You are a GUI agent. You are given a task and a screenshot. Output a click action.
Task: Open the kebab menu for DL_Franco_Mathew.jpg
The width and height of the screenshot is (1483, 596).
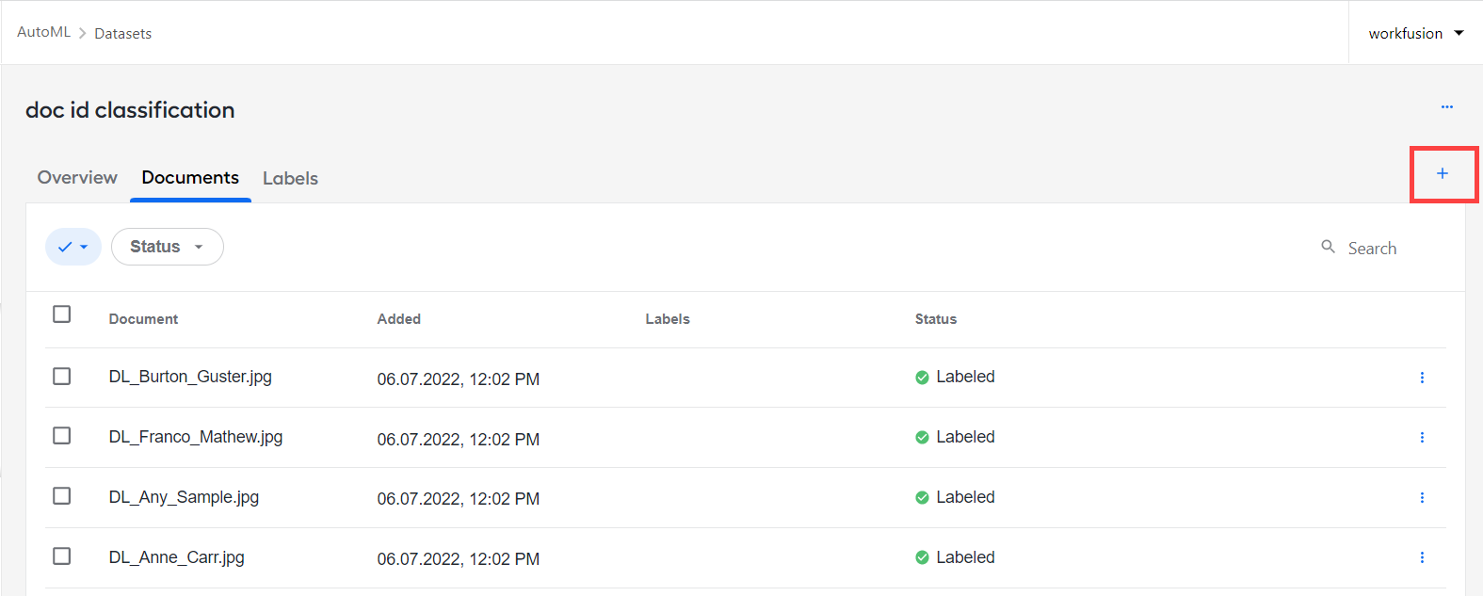coord(1422,438)
